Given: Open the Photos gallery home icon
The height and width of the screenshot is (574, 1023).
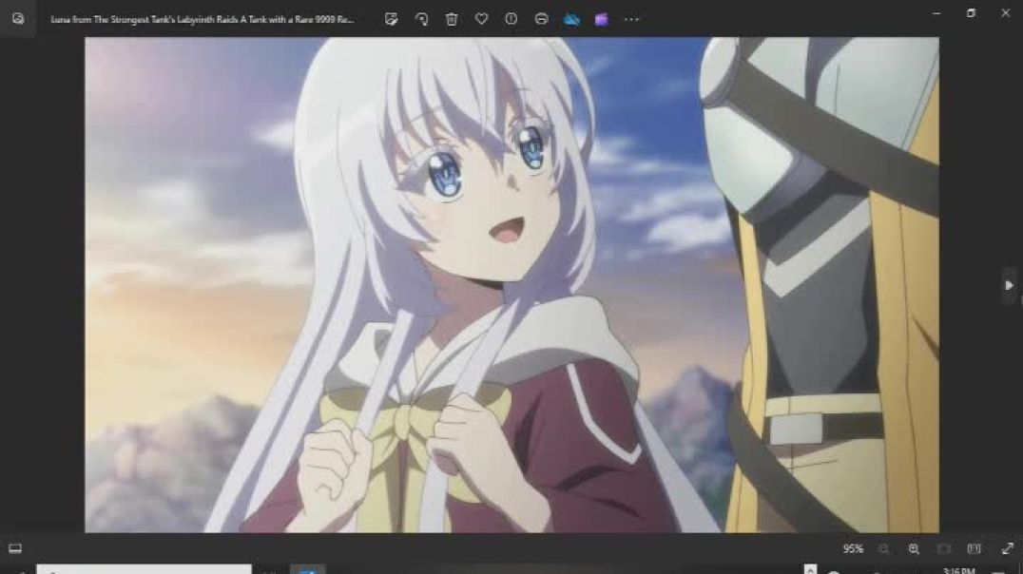Looking at the screenshot, I should click(18, 18).
